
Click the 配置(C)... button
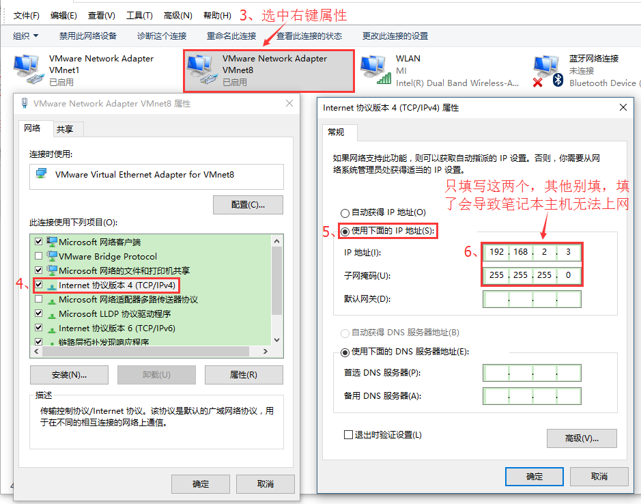[x=248, y=204]
